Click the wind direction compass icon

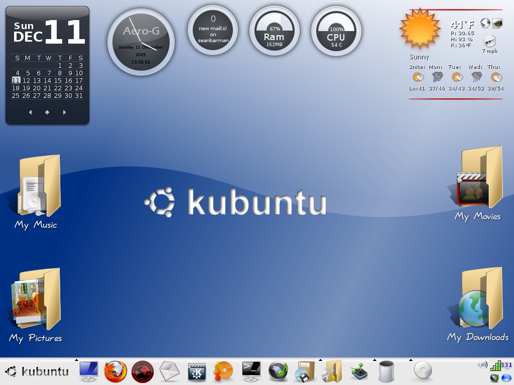[x=490, y=41]
